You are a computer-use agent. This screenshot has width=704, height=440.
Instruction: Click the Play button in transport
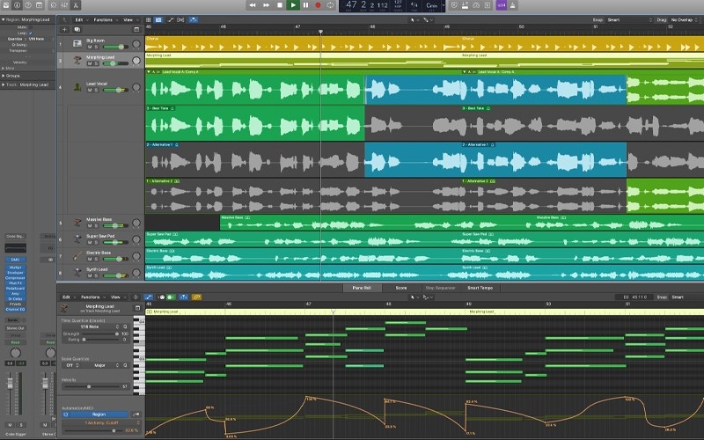(x=293, y=5)
